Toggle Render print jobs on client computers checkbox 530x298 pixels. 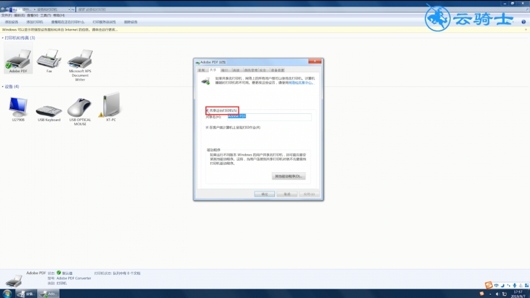207,127
